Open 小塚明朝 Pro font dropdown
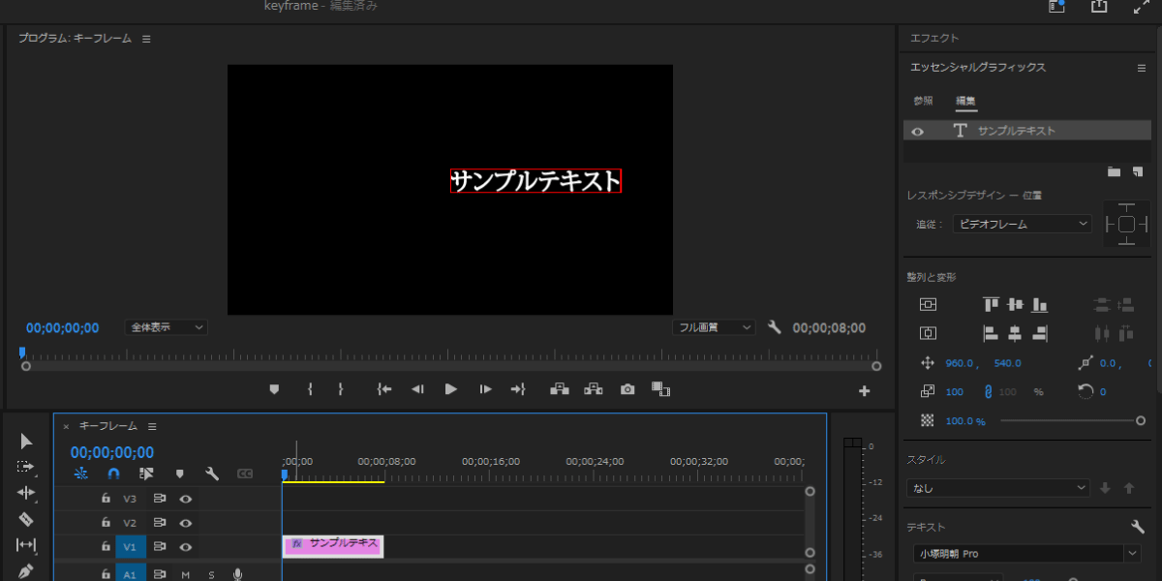 tap(1027, 554)
